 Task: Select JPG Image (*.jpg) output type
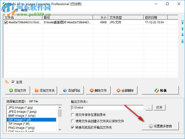pos(31,108)
